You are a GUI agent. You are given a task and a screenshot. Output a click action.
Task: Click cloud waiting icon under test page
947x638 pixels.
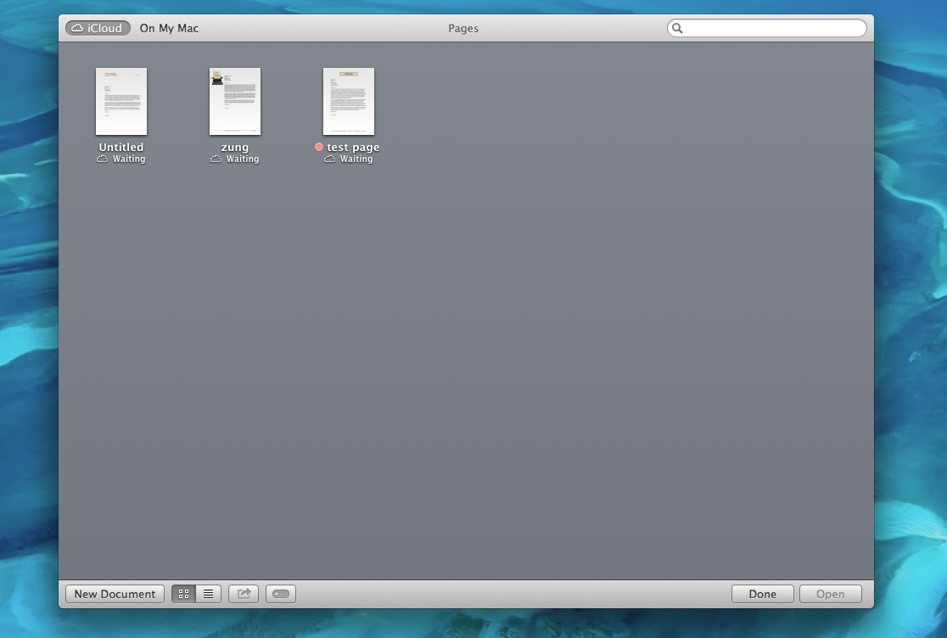pos(330,159)
